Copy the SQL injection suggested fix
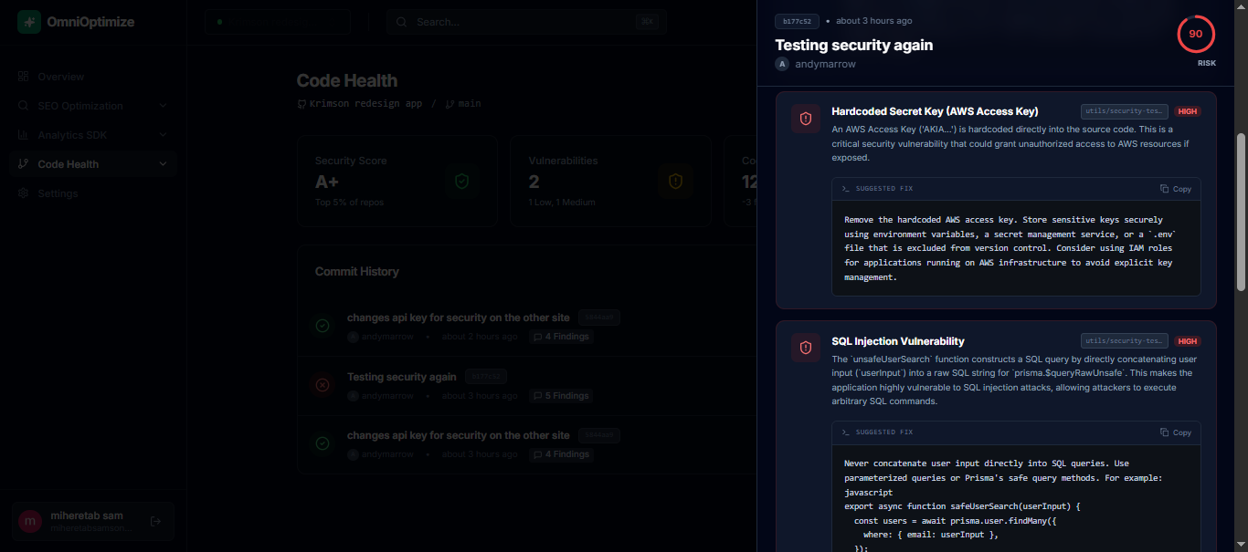Image resolution: width=1248 pixels, height=552 pixels. [x=1176, y=432]
